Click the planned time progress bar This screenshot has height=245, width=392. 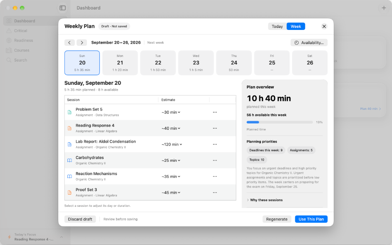point(280,122)
